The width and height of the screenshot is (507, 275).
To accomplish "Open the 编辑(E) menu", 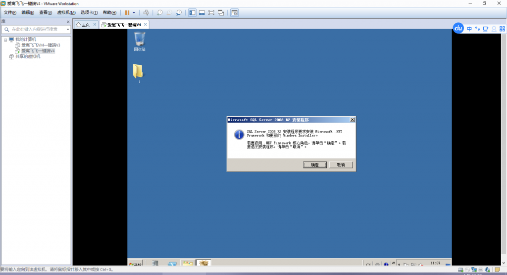I will coord(28,12).
